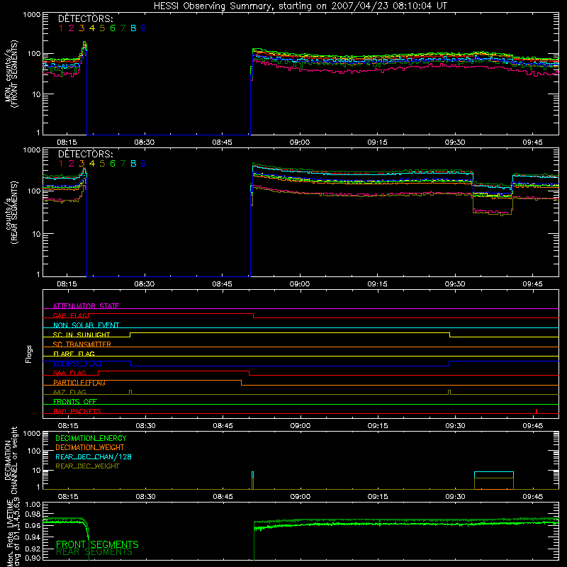Click 09:30 tick label under Flags plot

click(455, 426)
